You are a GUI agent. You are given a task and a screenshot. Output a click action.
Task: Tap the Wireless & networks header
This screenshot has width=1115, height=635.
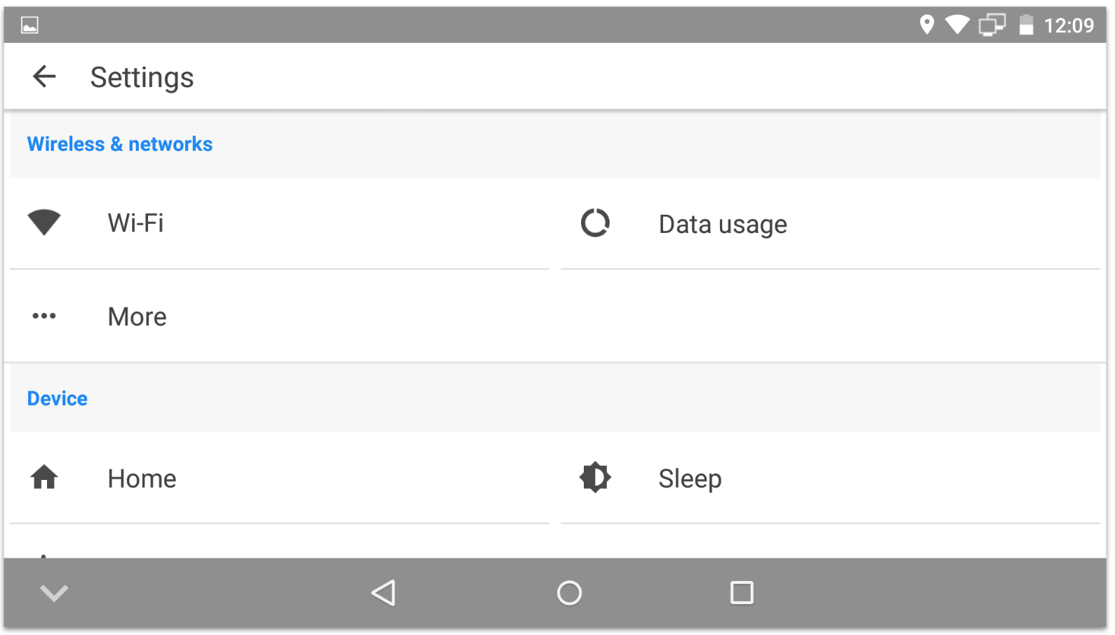coord(120,144)
